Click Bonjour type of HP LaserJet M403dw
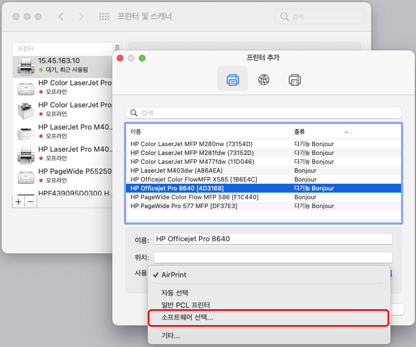Viewport: 416px width, 347px height. pyautogui.click(x=305, y=171)
